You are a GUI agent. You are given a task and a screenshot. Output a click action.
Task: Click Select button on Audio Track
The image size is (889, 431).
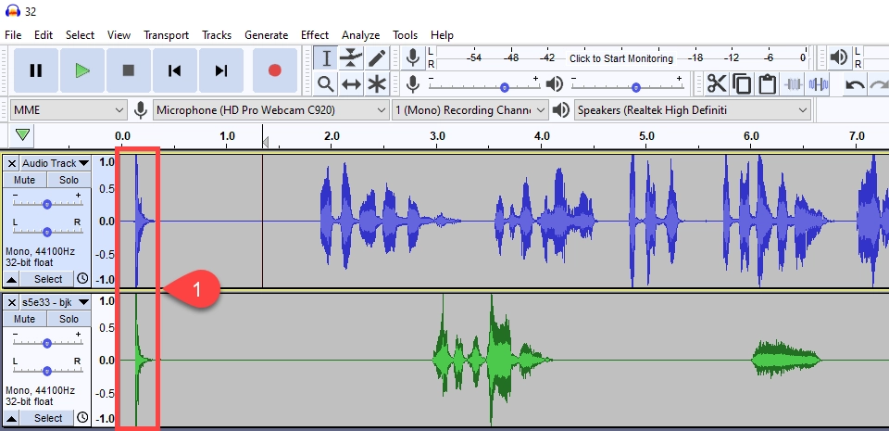point(48,279)
